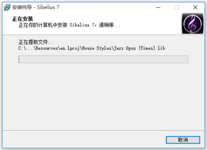Click the installer icon in title bar

[7, 7]
